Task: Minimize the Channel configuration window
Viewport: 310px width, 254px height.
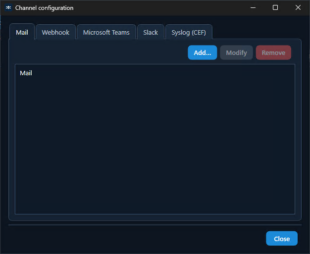Action: pos(253,8)
